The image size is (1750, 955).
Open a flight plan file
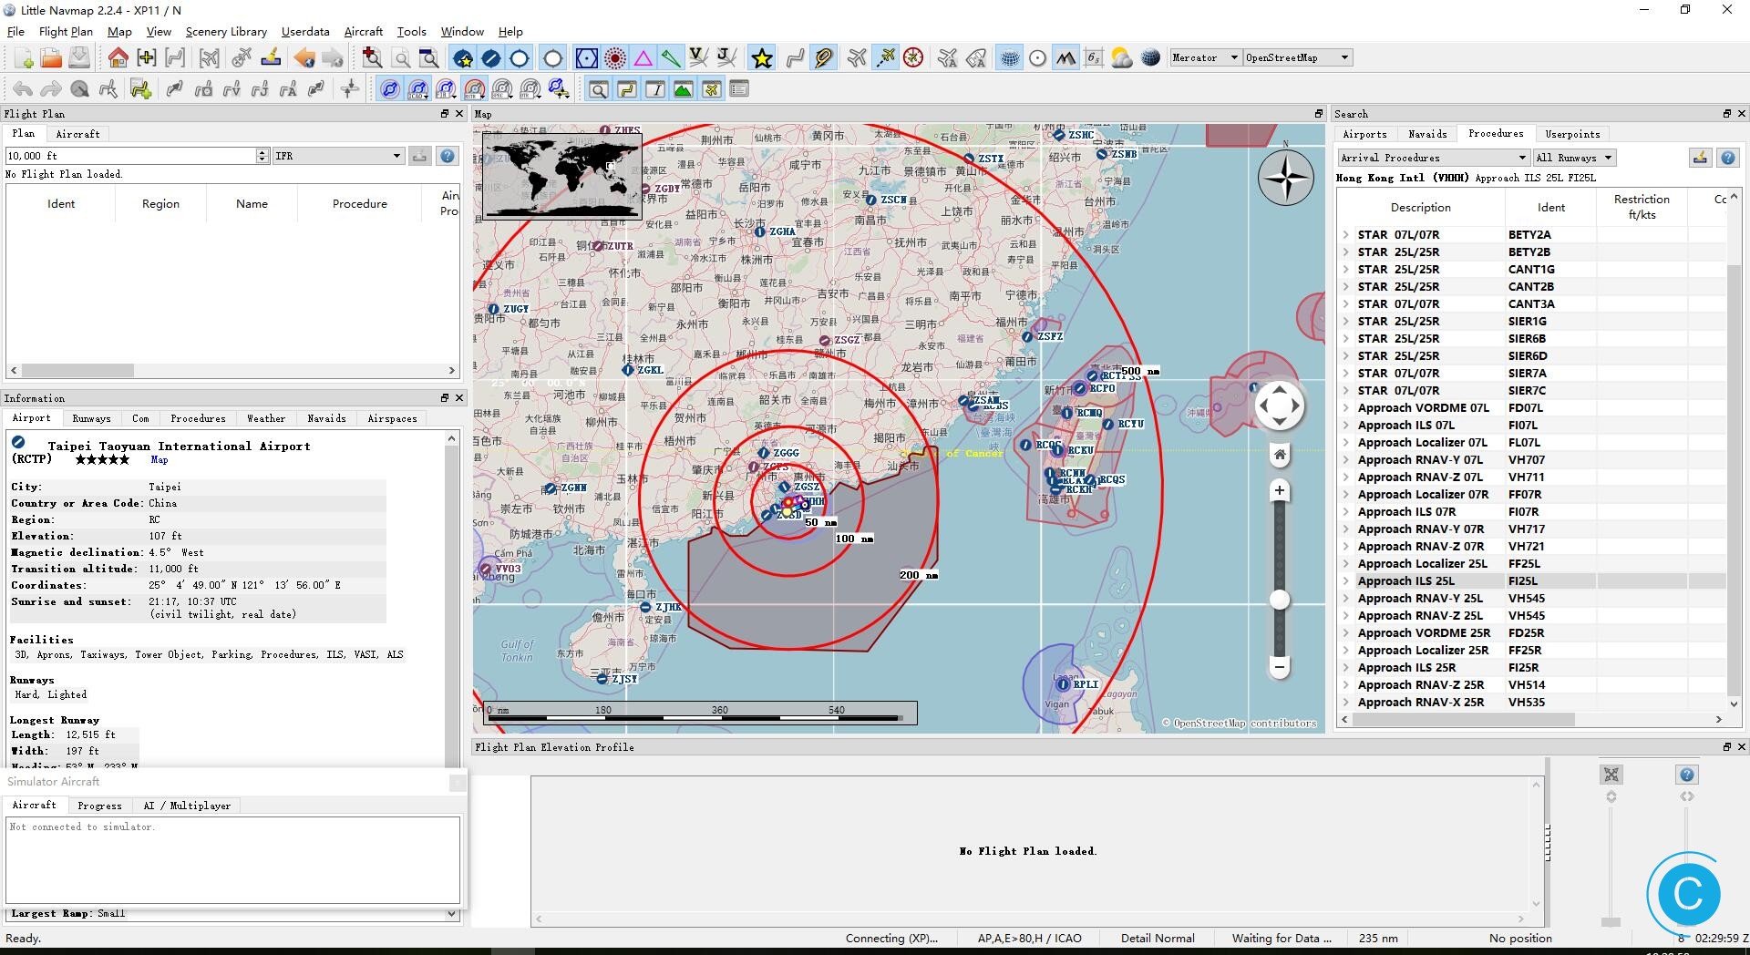tap(51, 58)
